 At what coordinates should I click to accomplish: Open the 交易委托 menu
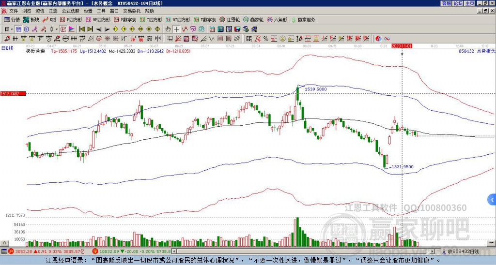132,11
